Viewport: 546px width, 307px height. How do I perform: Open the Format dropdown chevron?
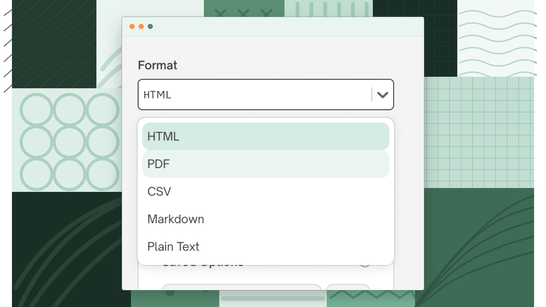(x=382, y=95)
